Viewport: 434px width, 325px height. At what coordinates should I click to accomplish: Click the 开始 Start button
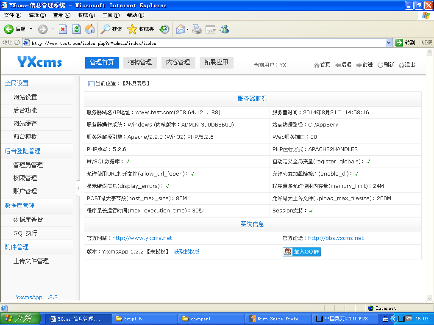(20, 319)
